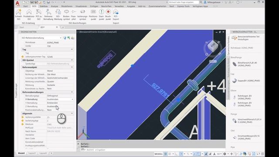279x157 pixels.
Task: Open the AutoCAD application menu logo
Action: 17,3
